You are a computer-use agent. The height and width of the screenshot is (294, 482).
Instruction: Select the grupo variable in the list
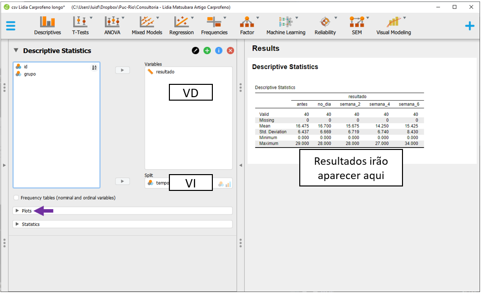click(30, 74)
